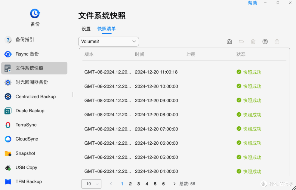296x190 pixels.
Task: Go to page 3
Action: (x=139, y=184)
